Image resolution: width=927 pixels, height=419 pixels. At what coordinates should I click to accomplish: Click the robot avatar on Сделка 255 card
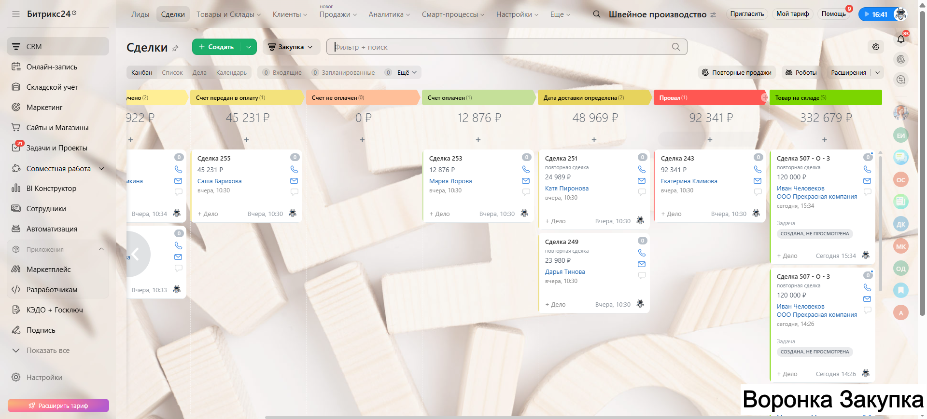[x=293, y=213]
